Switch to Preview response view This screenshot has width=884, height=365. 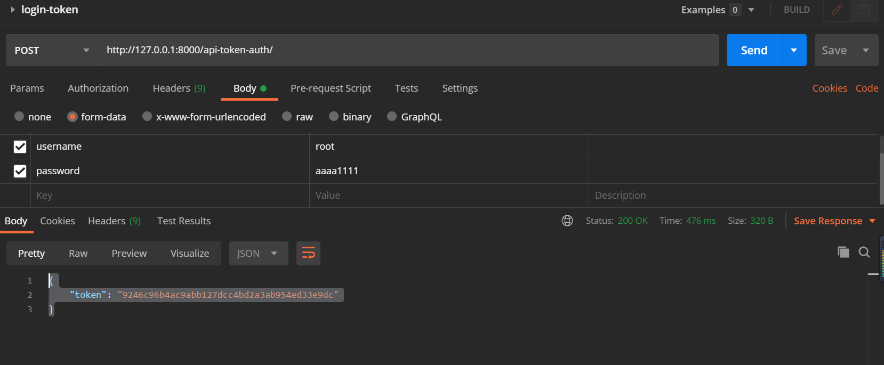point(129,253)
